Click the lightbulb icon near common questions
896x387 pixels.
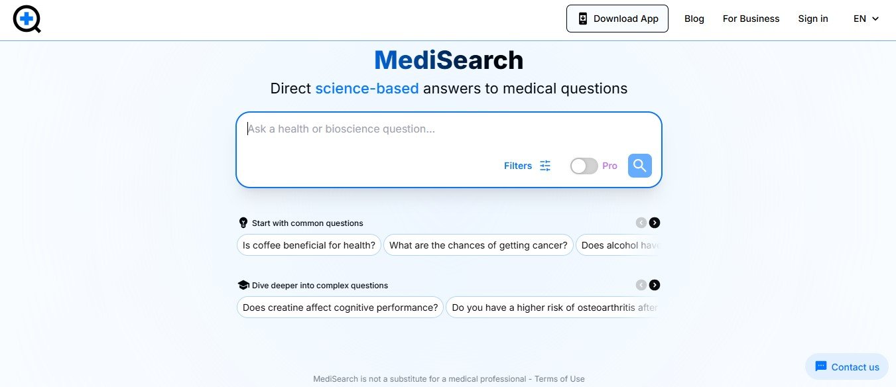click(x=243, y=223)
